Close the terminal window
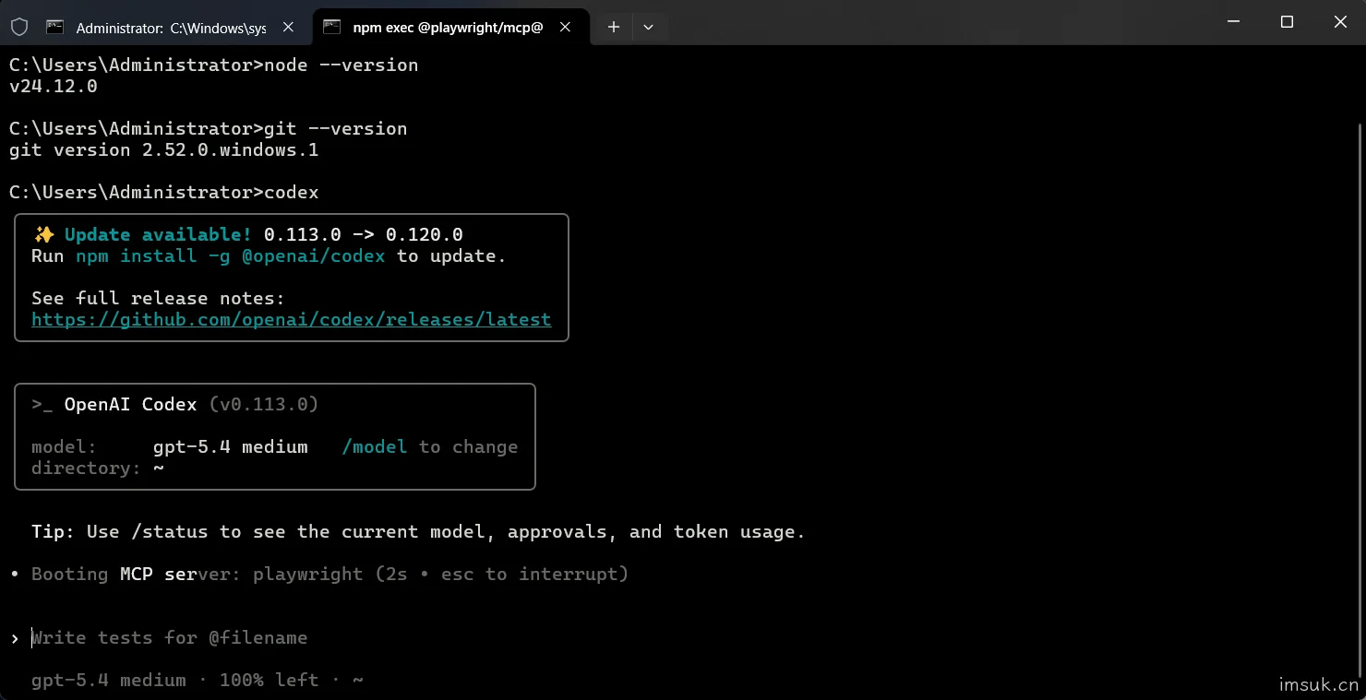Screen dimensions: 1366x700 (1340, 22)
